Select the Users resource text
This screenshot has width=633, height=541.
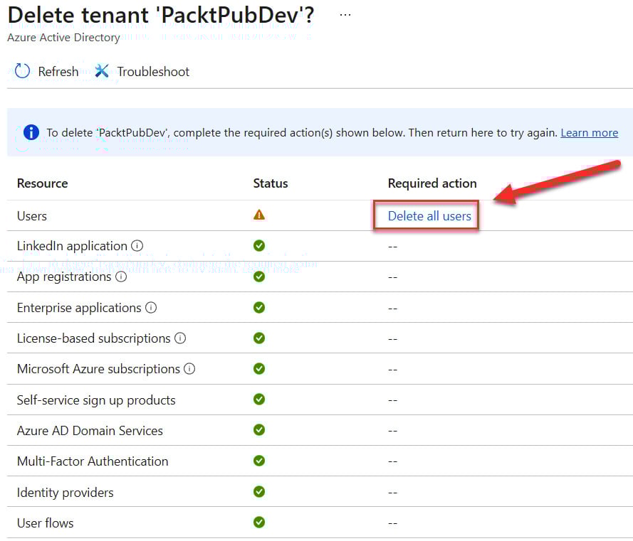[32, 216]
